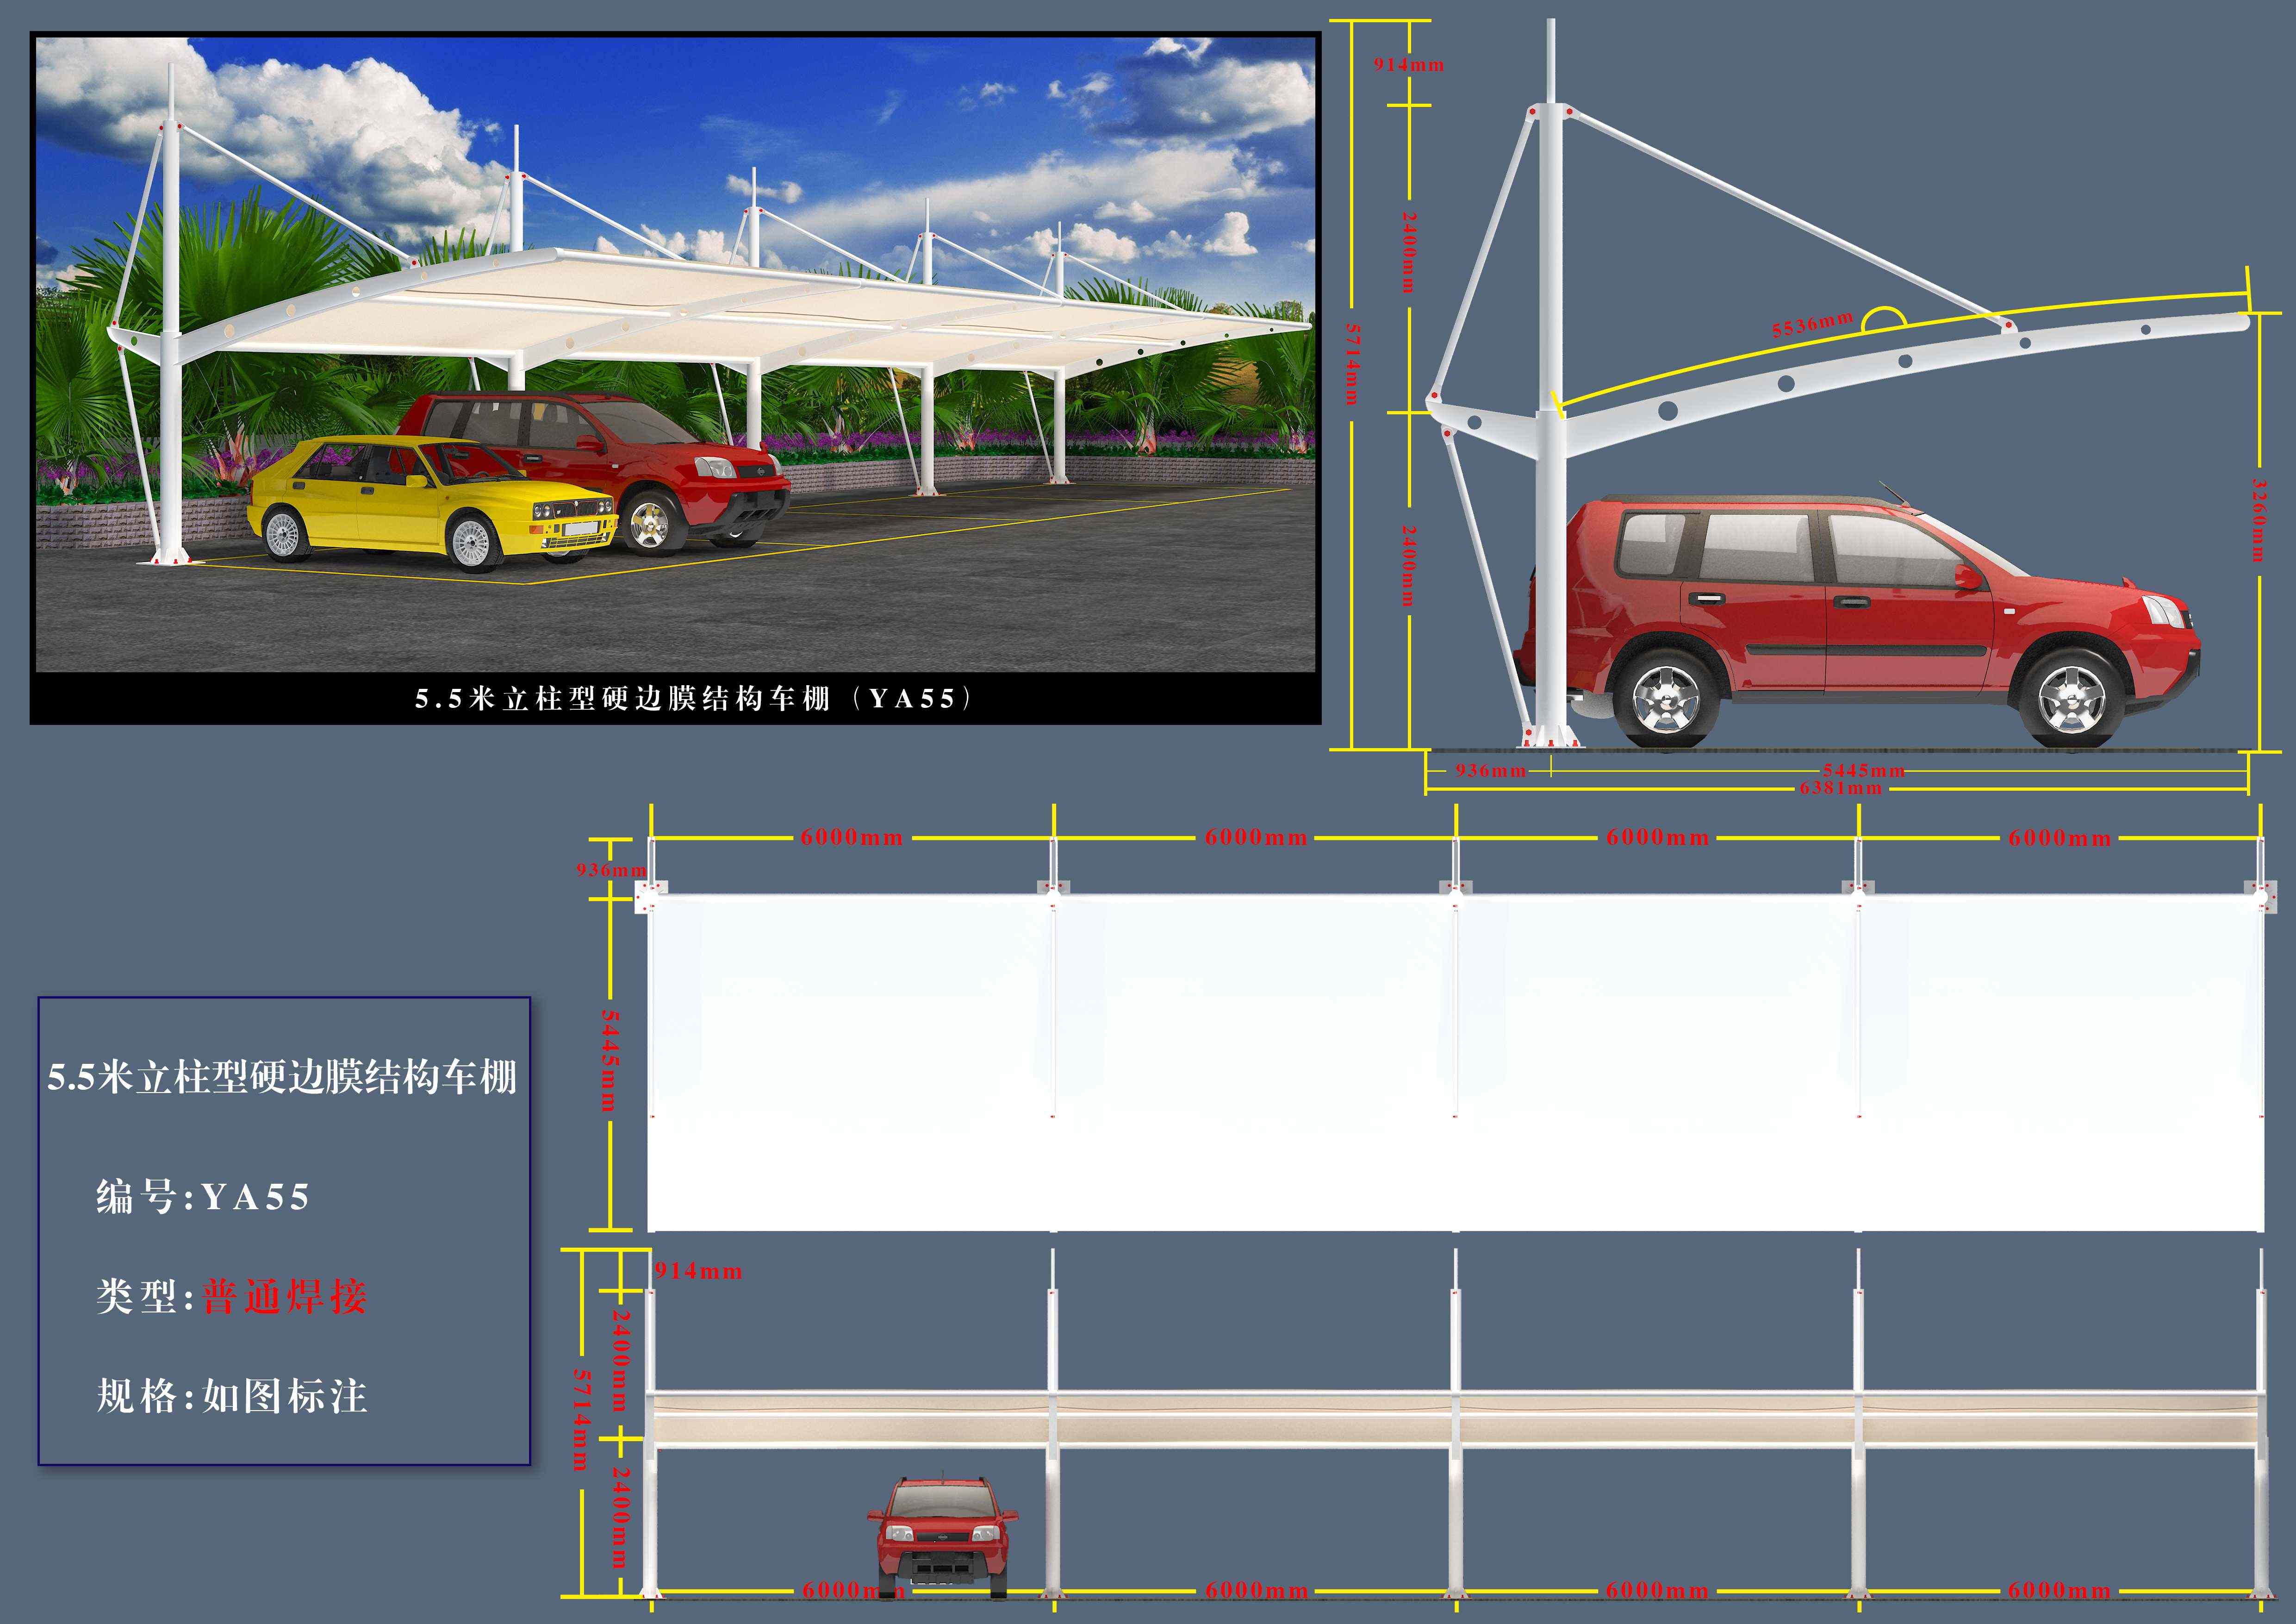Click the 规格:如图标注 text line
2296x1624 pixels.
[x=232, y=1396]
